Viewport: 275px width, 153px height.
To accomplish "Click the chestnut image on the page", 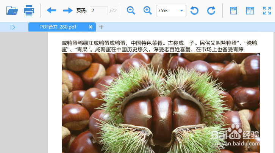I will tap(161, 103).
